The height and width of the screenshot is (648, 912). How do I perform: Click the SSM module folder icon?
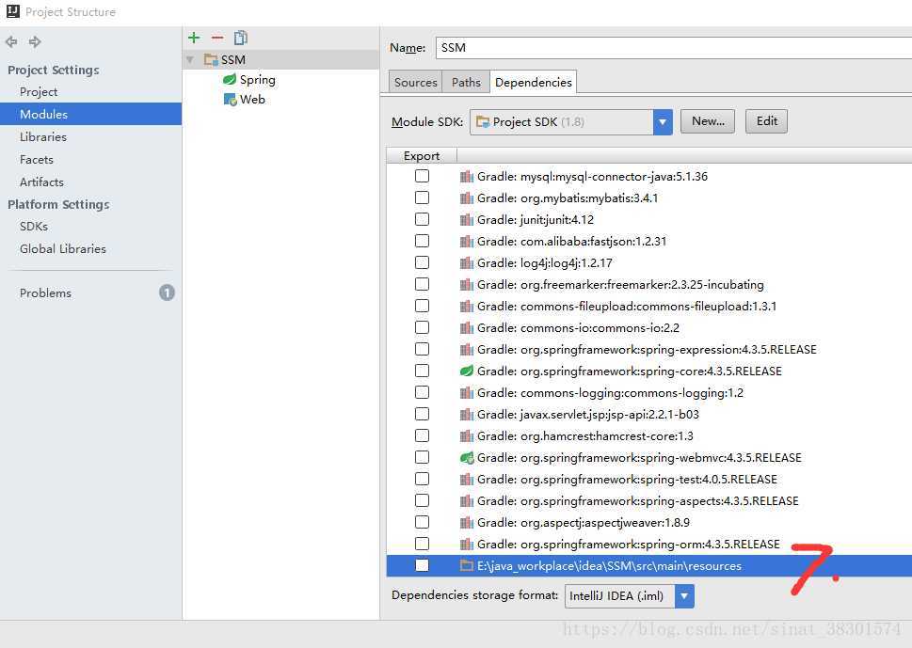211,59
